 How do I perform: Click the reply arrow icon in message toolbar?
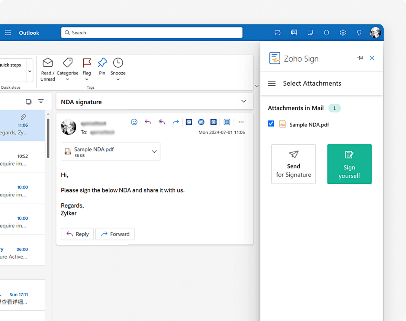148,122
